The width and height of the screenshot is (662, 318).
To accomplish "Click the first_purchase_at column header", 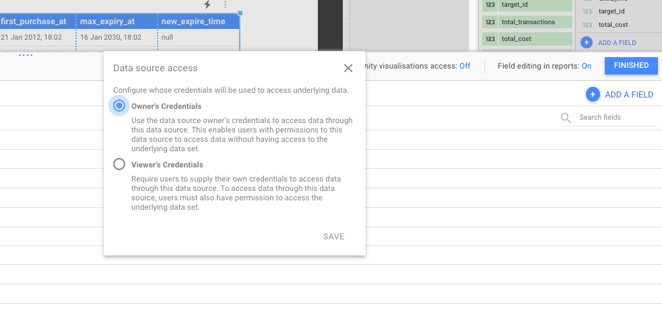I will click(36, 22).
